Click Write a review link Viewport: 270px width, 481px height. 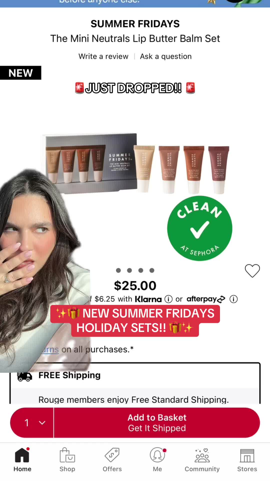pos(103,56)
